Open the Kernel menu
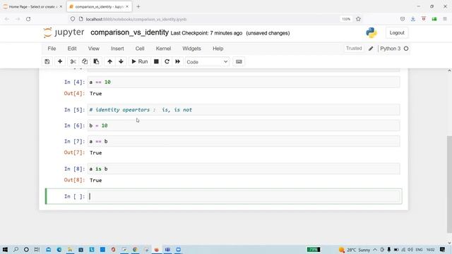The height and width of the screenshot is (254, 452). [163, 49]
